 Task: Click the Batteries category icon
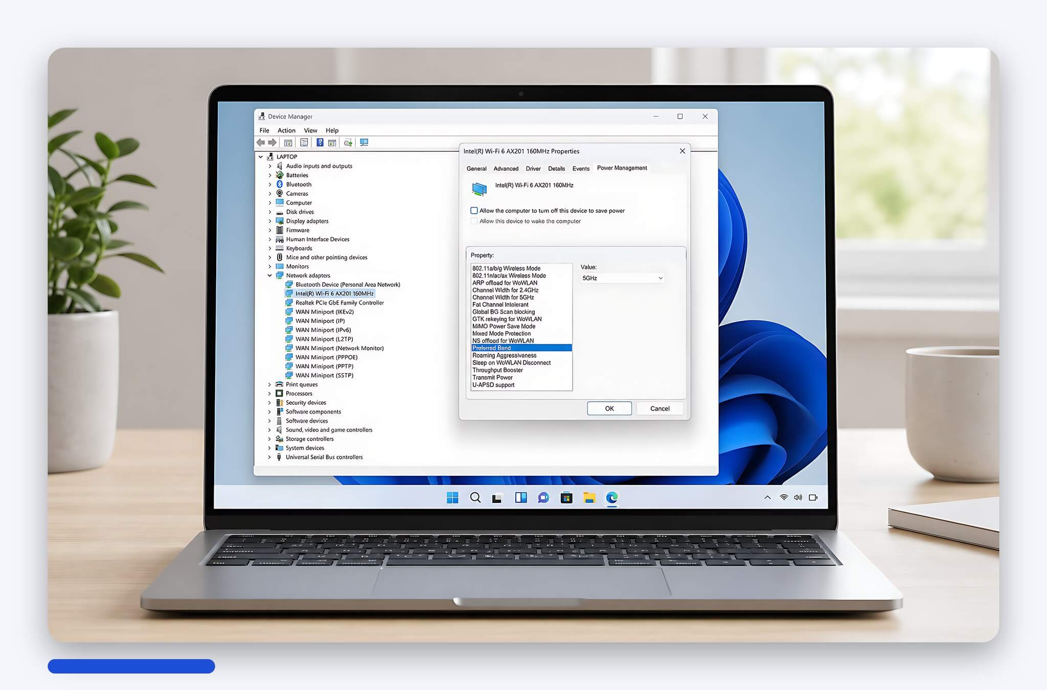click(x=280, y=175)
